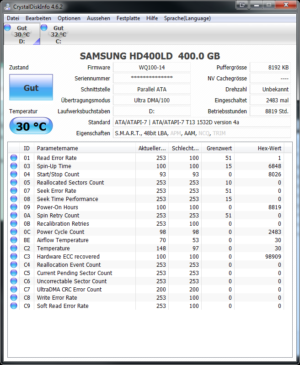This screenshot has width=300, height=365.
Task: Click the status orb for Seek Error Rate
Action: [x=14, y=190]
